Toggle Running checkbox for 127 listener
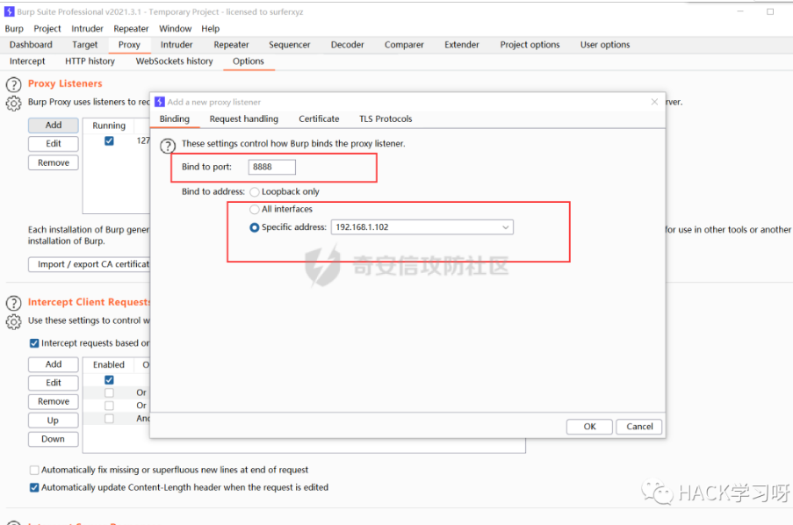 pyautogui.click(x=109, y=140)
